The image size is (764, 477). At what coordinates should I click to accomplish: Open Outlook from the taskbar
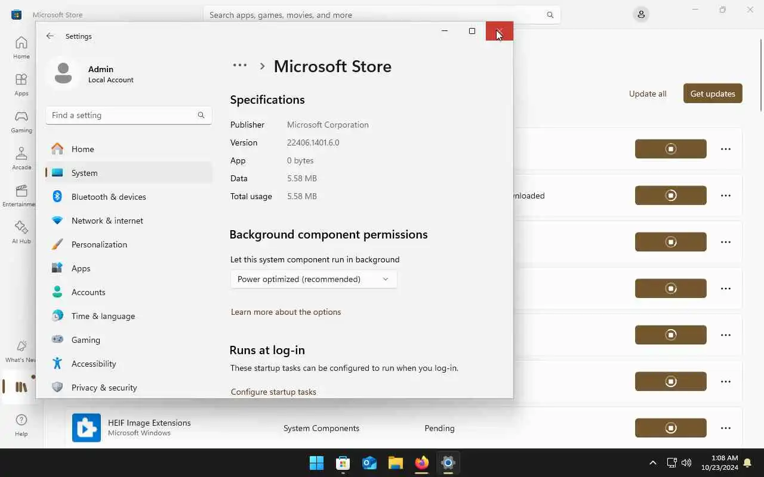(369, 463)
